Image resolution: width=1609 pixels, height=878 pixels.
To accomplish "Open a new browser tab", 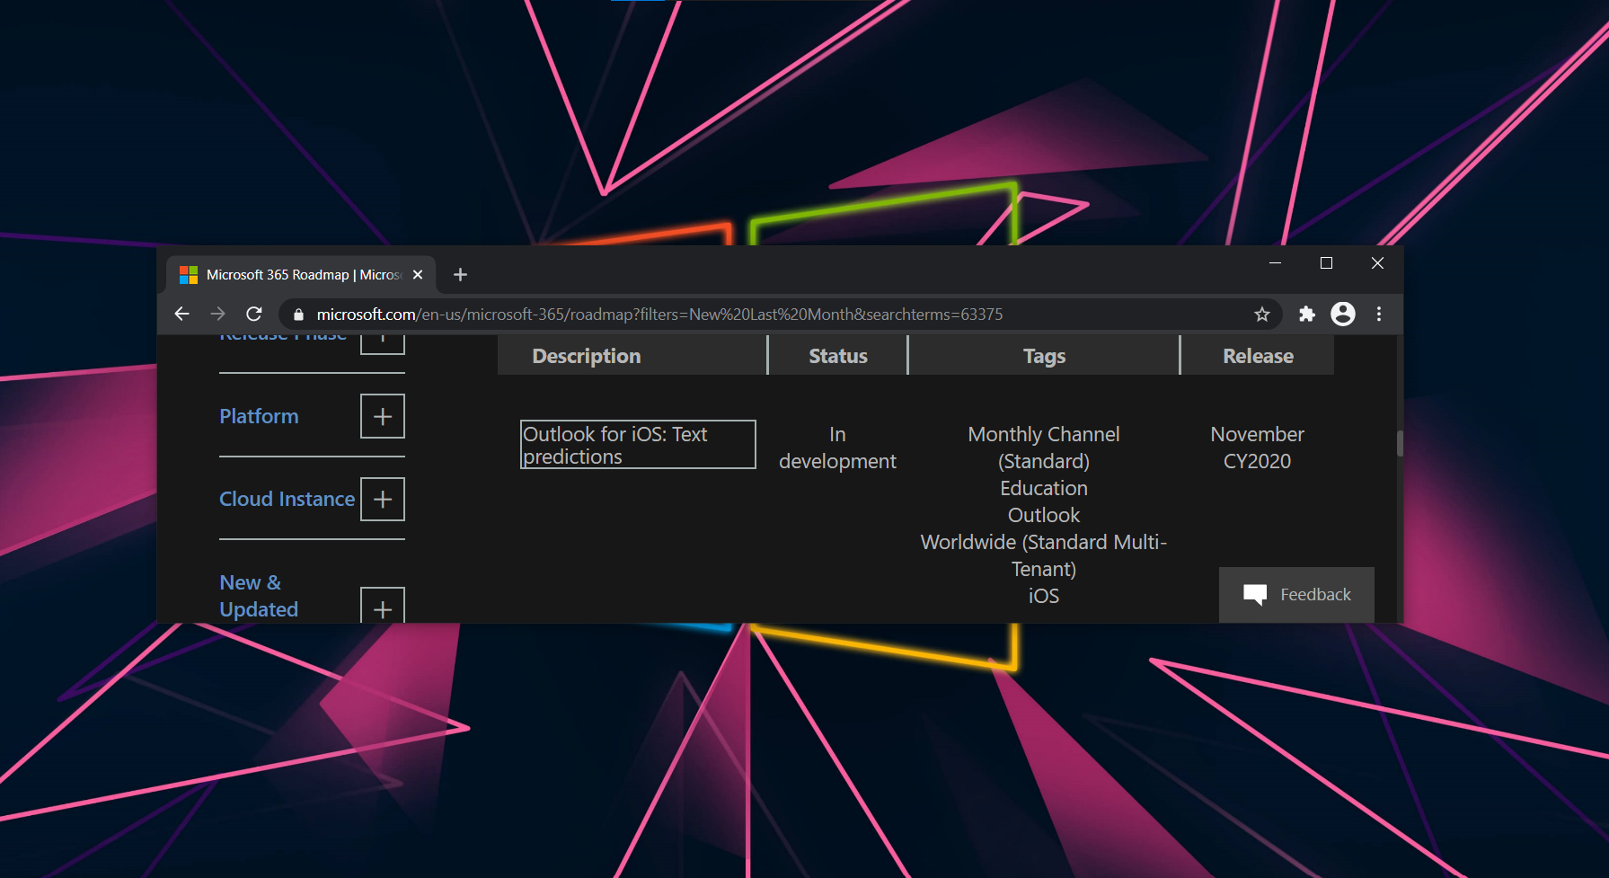I will point(460,274).
